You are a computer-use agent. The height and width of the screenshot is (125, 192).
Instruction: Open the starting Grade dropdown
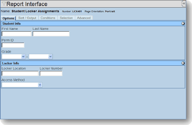tap(13, 57)
